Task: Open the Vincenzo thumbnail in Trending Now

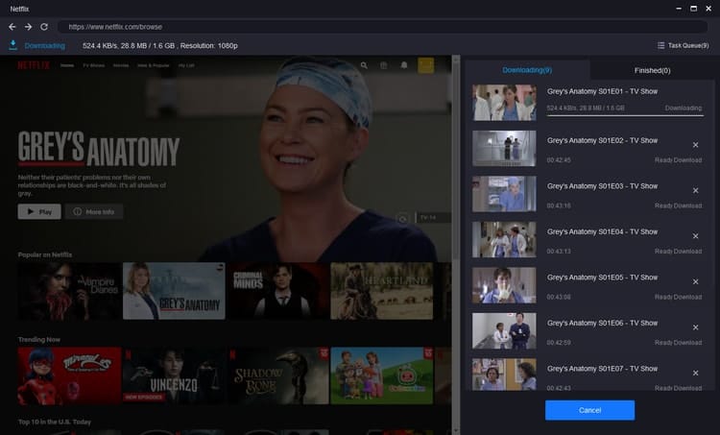Action: [174, 375]
